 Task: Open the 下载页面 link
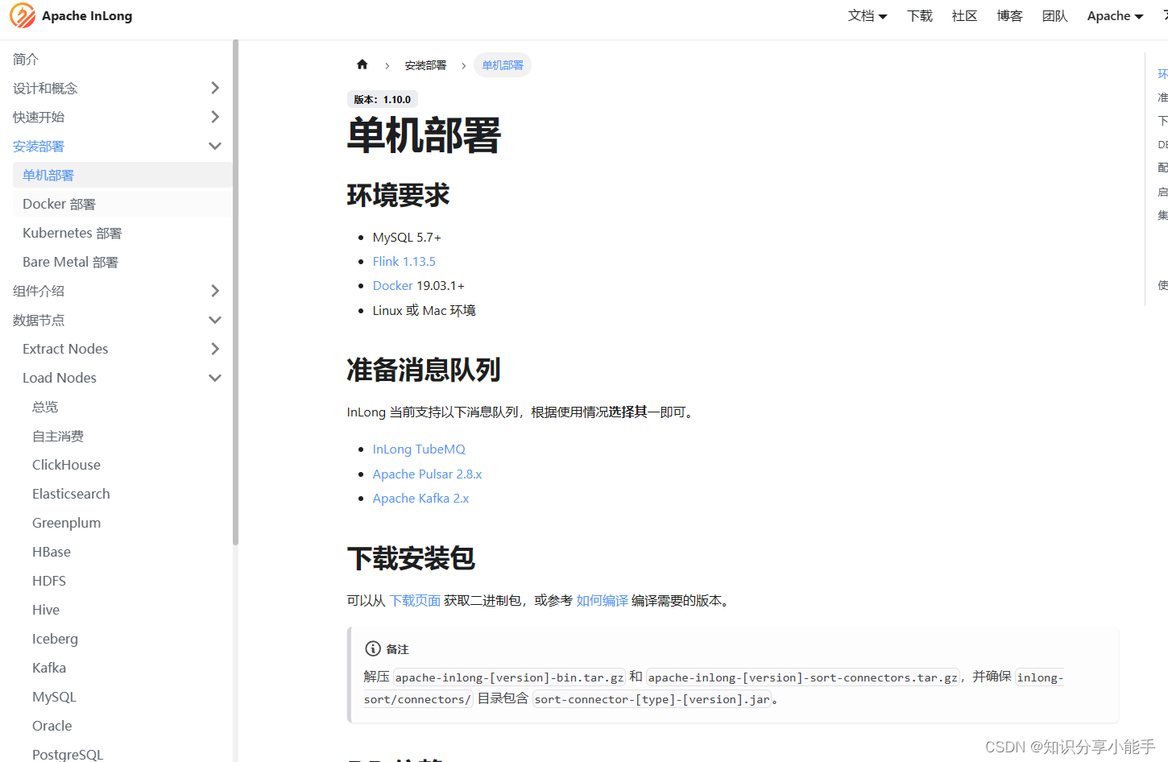(415, 600)
